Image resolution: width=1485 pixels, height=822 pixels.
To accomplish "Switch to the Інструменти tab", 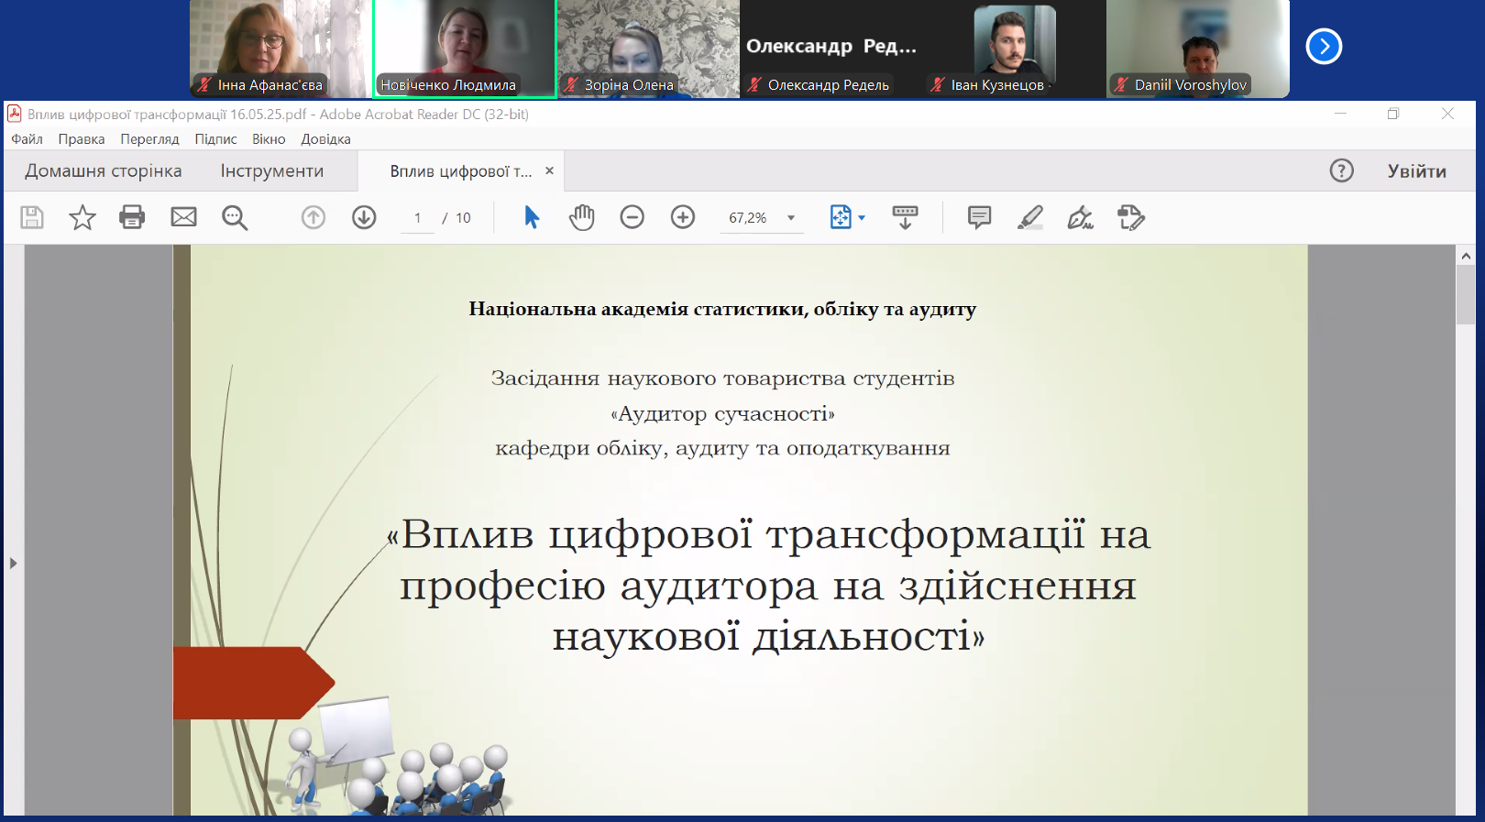I will tap(271, 171).
